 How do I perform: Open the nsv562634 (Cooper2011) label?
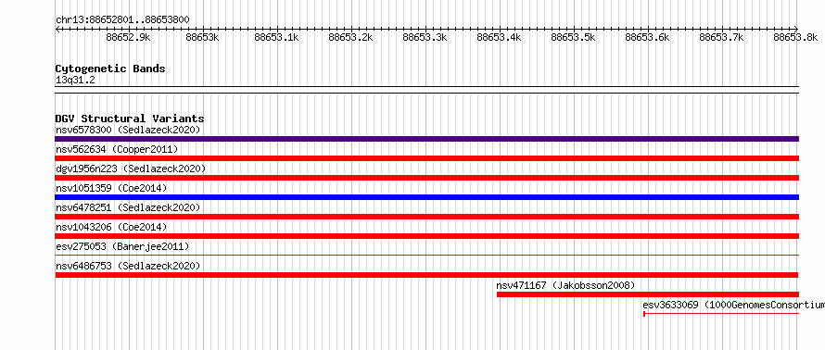pyautogui.click(x=117, y=149)
